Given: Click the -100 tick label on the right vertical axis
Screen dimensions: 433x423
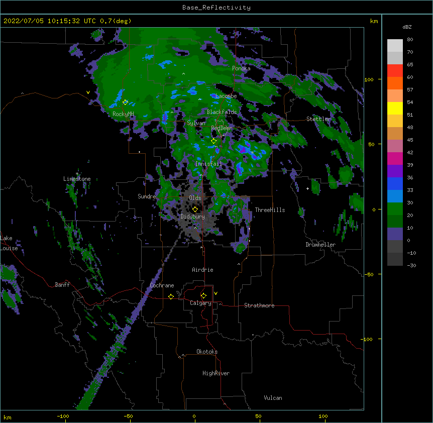Looking at the screenshot, I should click(367, 339).
